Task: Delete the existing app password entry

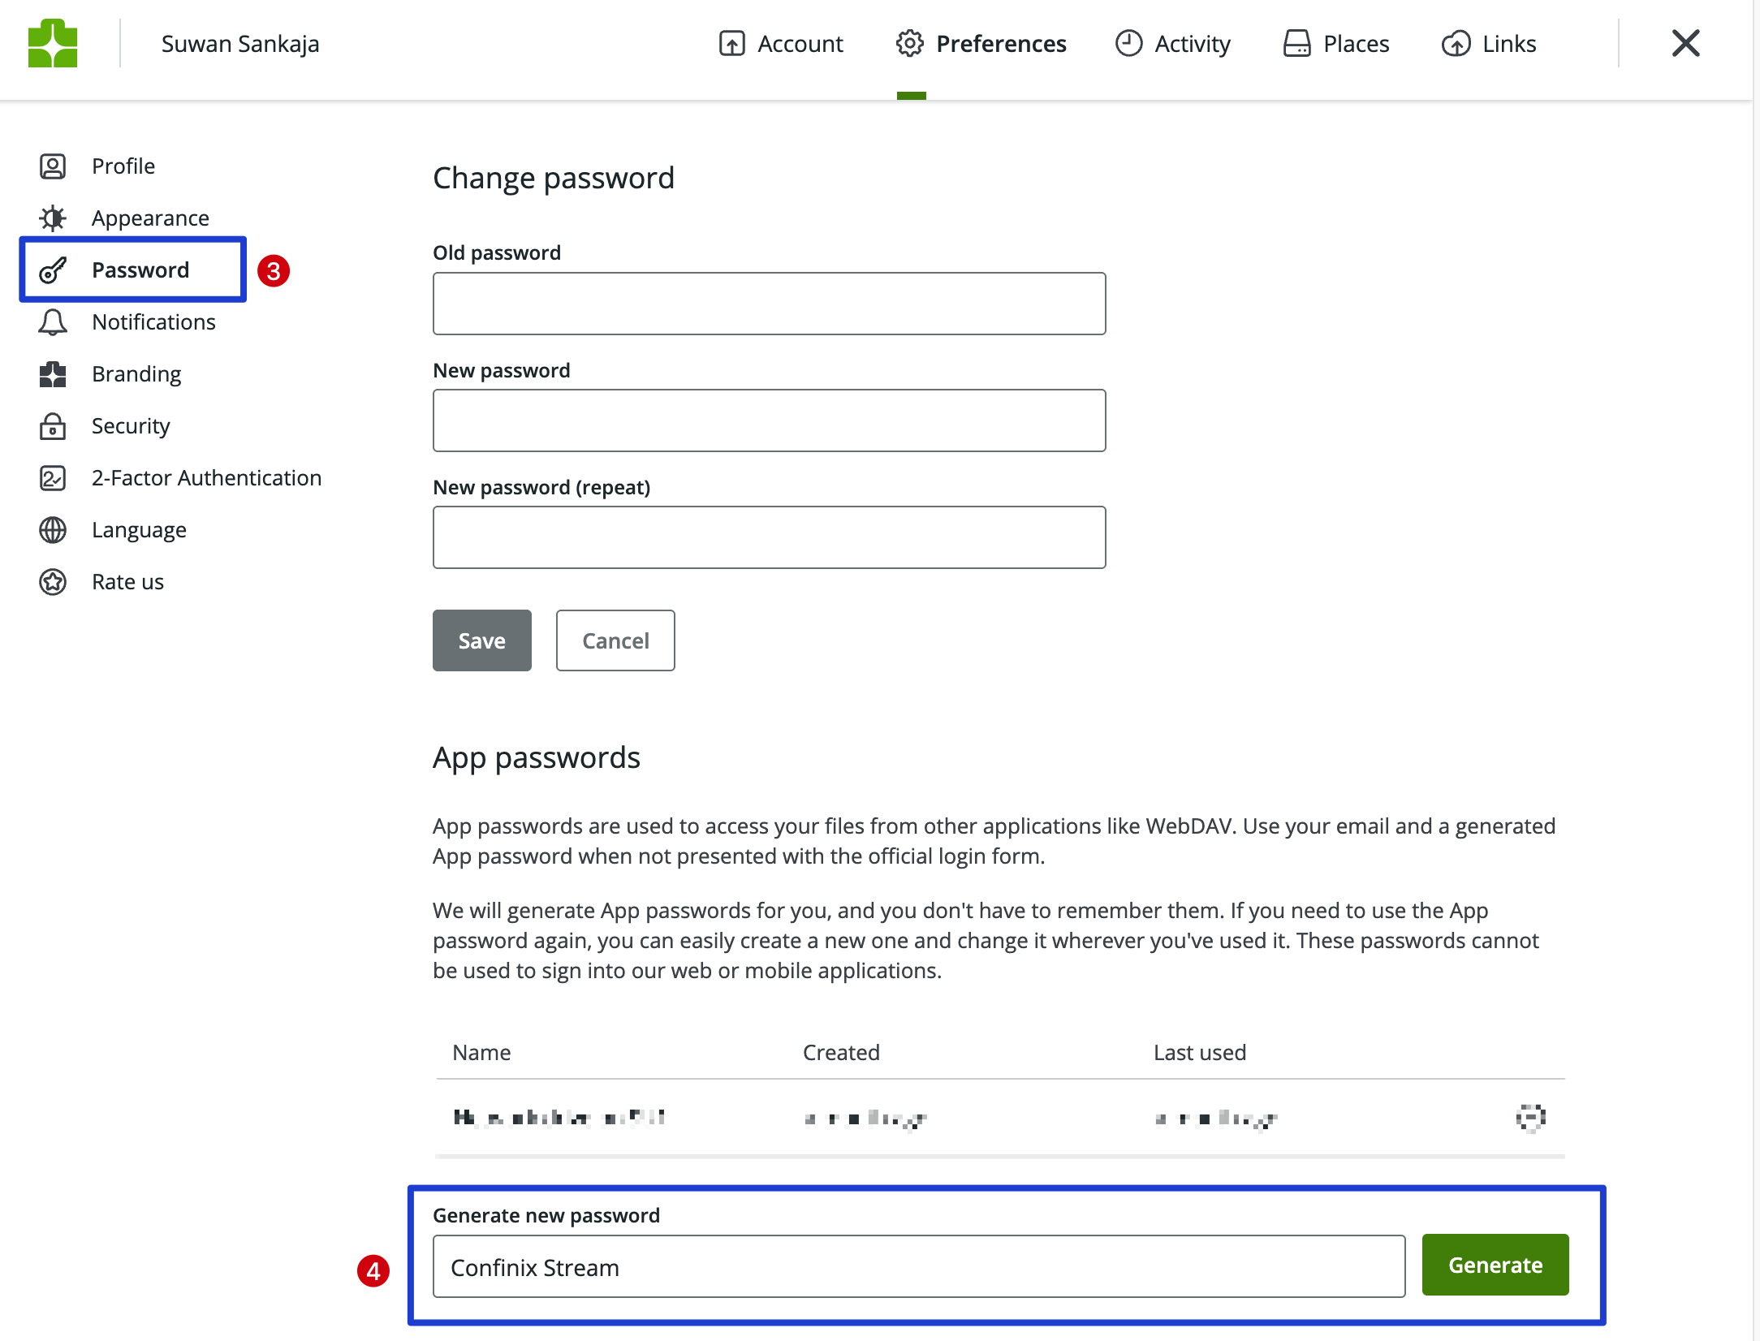Action: (x=1529, y=1118)
